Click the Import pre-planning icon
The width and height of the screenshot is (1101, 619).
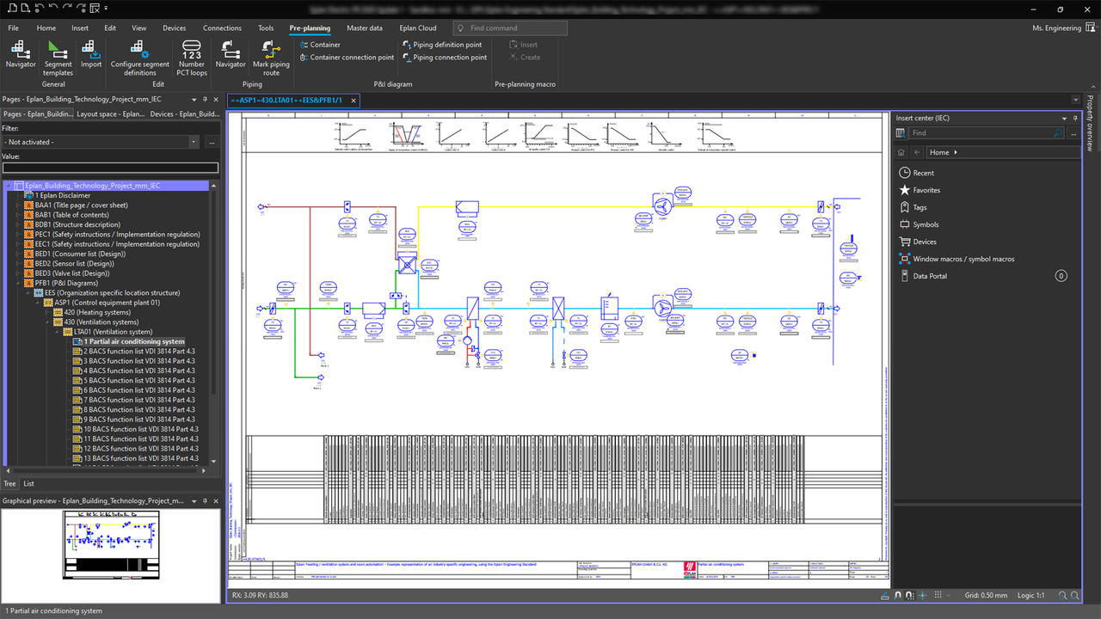[91, 52]
